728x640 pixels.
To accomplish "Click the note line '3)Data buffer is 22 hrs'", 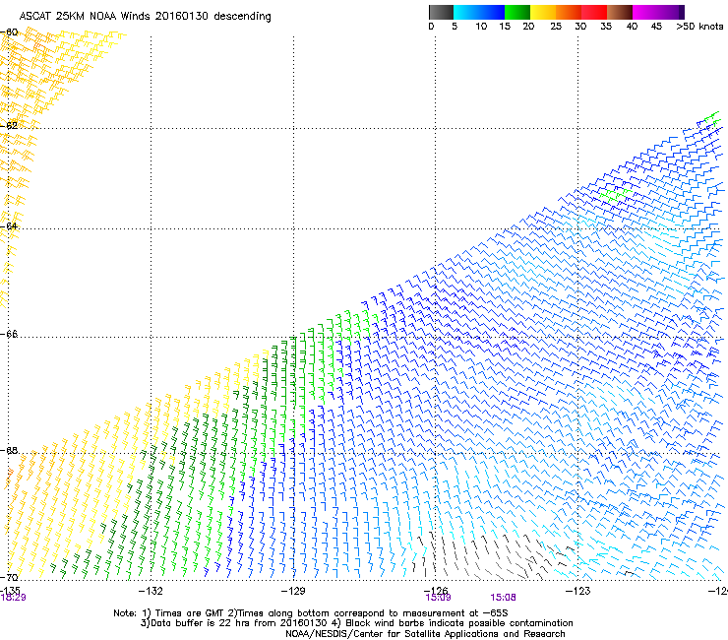I will coord(356,623).
